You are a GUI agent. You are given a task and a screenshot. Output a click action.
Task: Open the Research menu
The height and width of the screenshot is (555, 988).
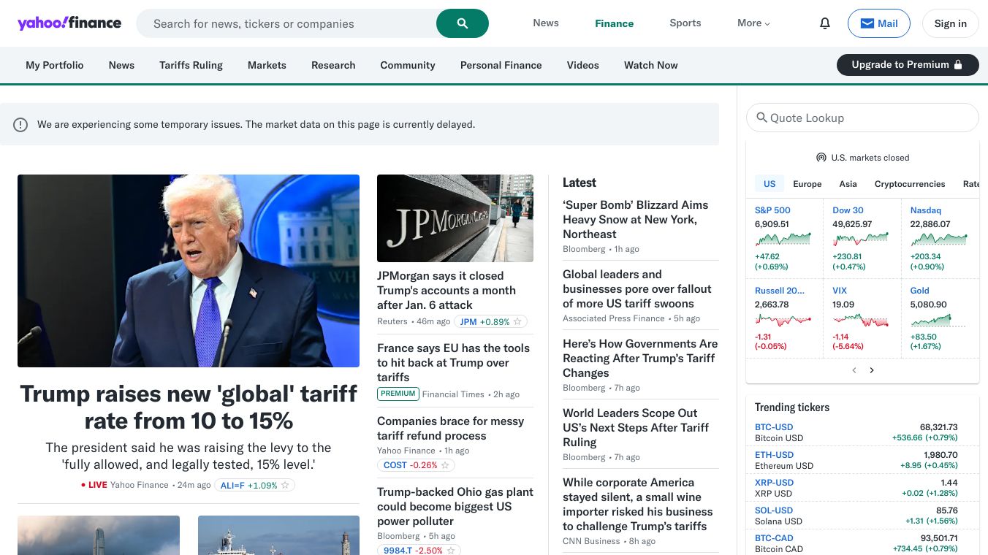(333, 65)
